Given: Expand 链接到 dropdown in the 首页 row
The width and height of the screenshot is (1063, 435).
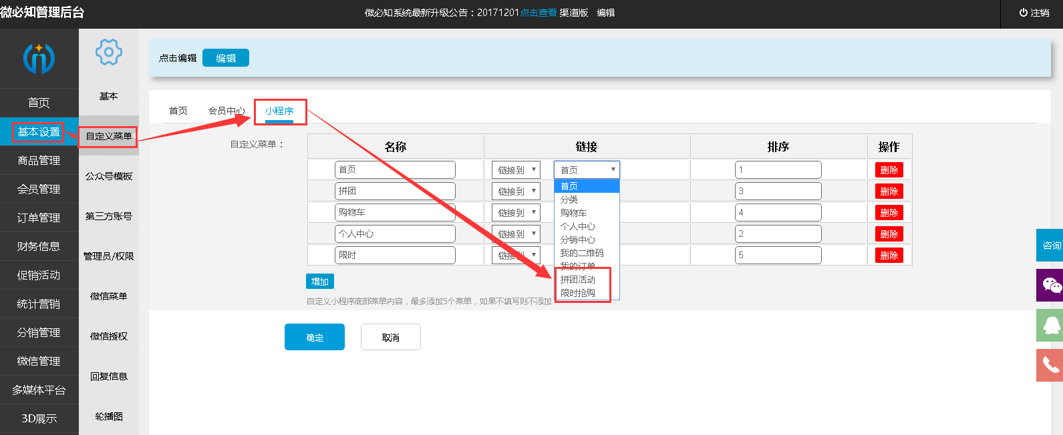Looking at the screenshot, I should 516,170.
